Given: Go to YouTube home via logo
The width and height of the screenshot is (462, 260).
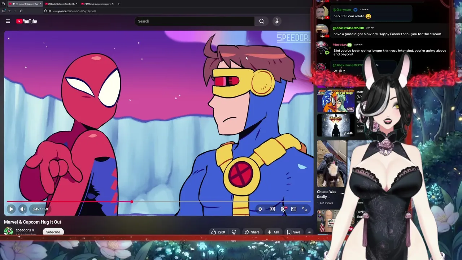Looking at the screenshot, I should pyautogui.click(x=27, y=21).
